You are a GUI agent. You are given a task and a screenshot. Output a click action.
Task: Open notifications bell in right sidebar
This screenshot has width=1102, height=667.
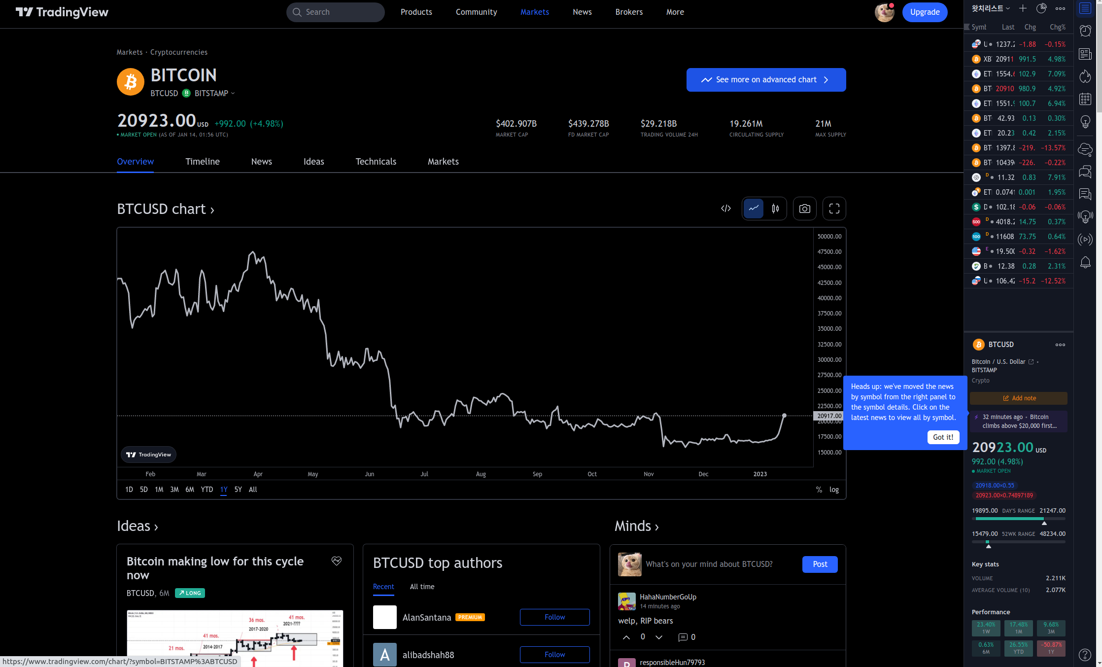(1085, 262)
